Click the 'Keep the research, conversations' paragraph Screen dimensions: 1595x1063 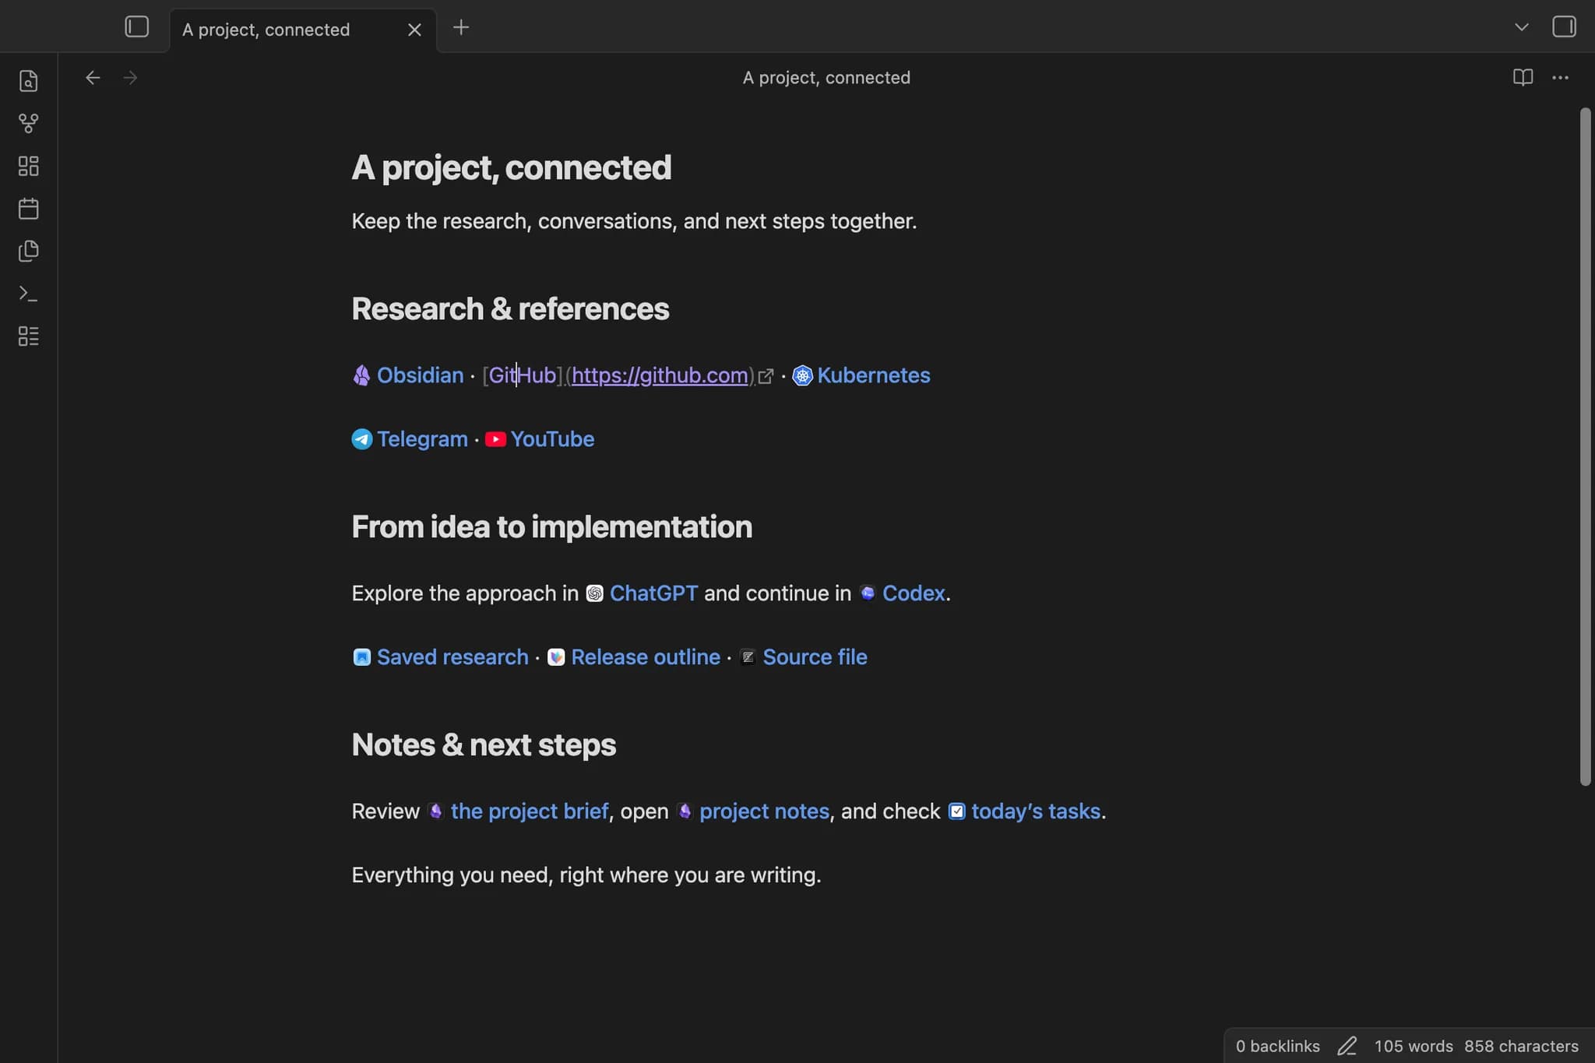634,221
